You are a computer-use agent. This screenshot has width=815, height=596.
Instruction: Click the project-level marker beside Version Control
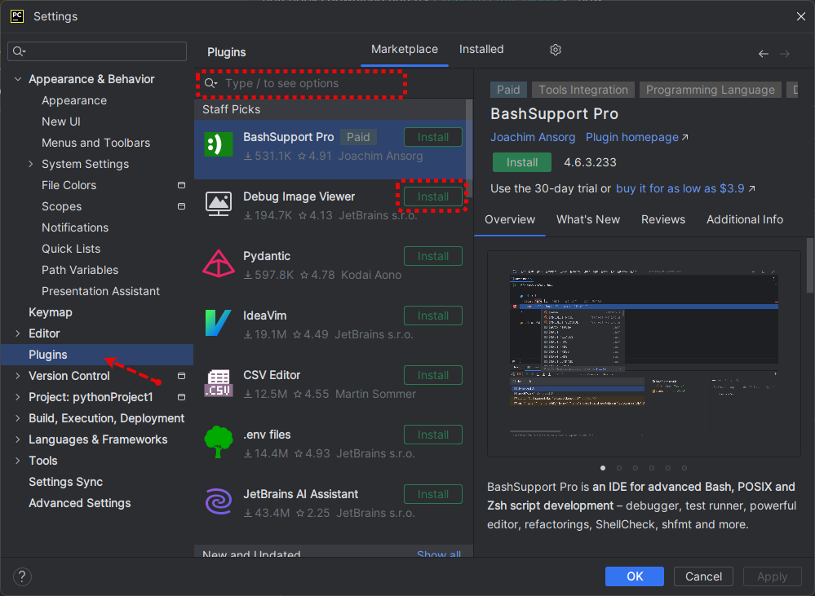coord(181,376)
